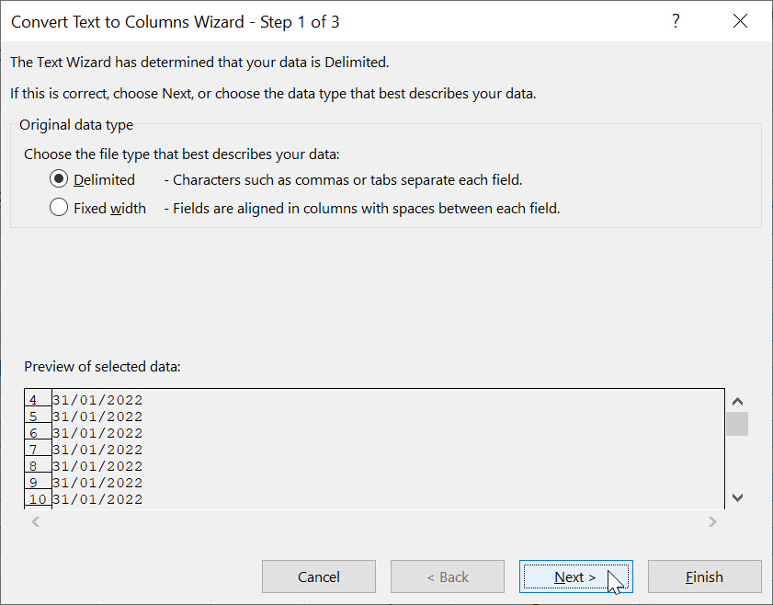Image resolution: width=773 pixels, height=605 pixels.
Task: Click the scroll-down arrow beside the preview
Action: tap(737, 497)
